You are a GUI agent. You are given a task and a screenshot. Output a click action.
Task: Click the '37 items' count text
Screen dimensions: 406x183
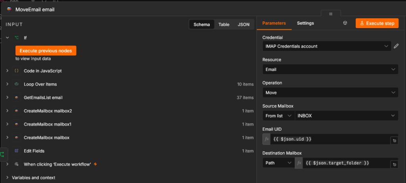point(245,97)
